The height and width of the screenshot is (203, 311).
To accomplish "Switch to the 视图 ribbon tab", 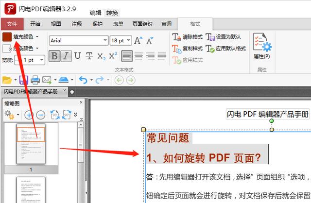I will [x=56, y=24].
